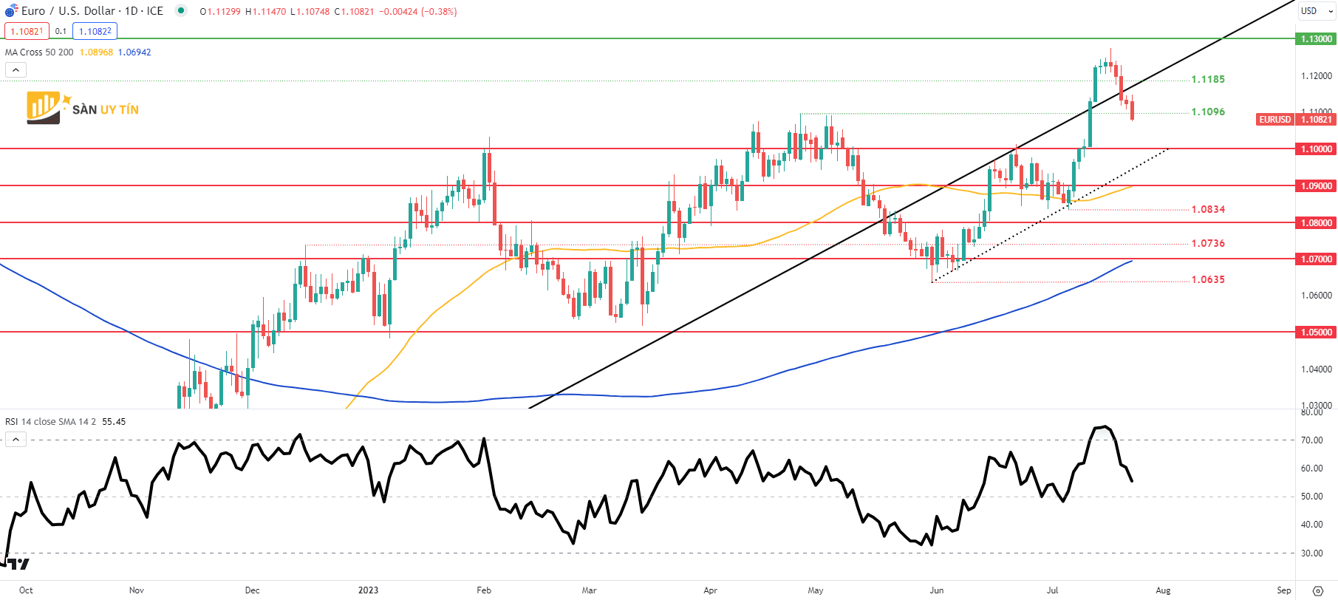Click the Oct label on time axis
The image size is (1338, 600).
[26, 590]
